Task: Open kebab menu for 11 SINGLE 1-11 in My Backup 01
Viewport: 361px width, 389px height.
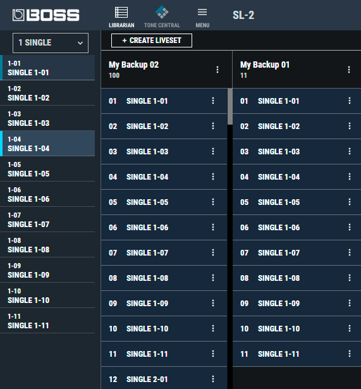Action: point(350,354)
